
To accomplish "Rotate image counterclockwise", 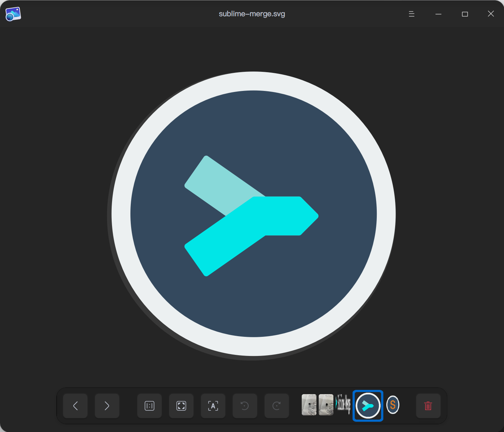I will click(245, 406).
